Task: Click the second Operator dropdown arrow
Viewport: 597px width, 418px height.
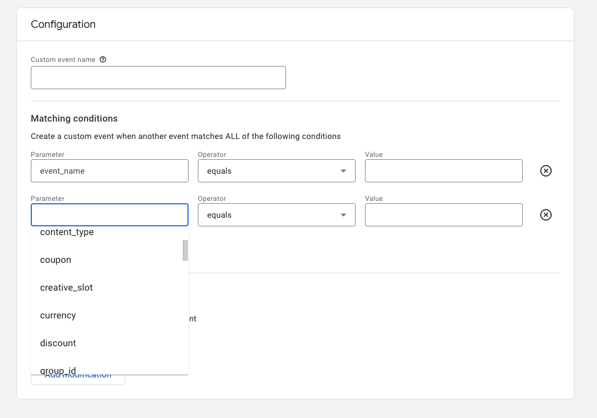Action: 343,215
